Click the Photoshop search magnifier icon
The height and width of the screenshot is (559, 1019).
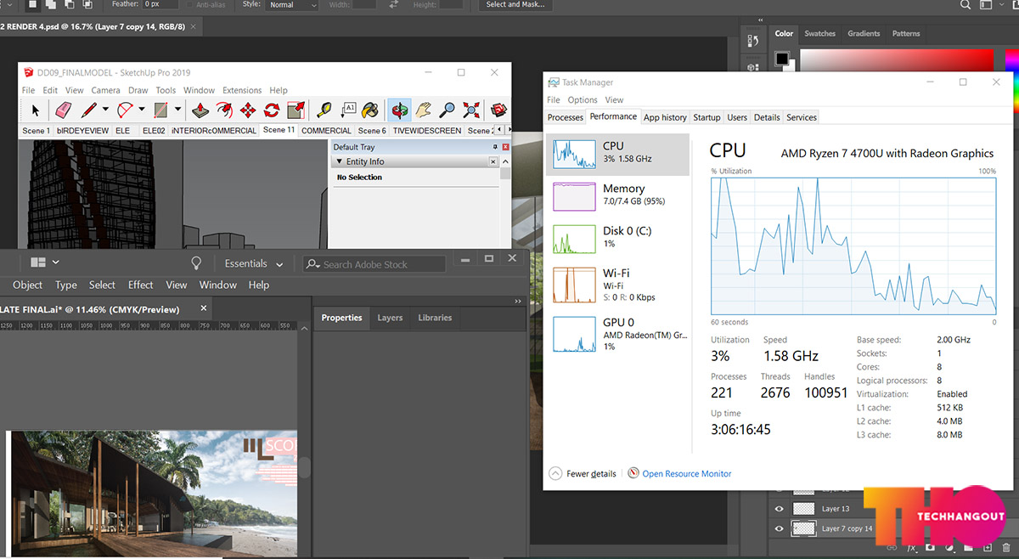tap(965, 5)
